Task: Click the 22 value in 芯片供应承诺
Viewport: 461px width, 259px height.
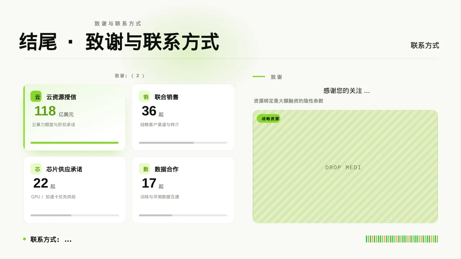Action: click(41, 183)
